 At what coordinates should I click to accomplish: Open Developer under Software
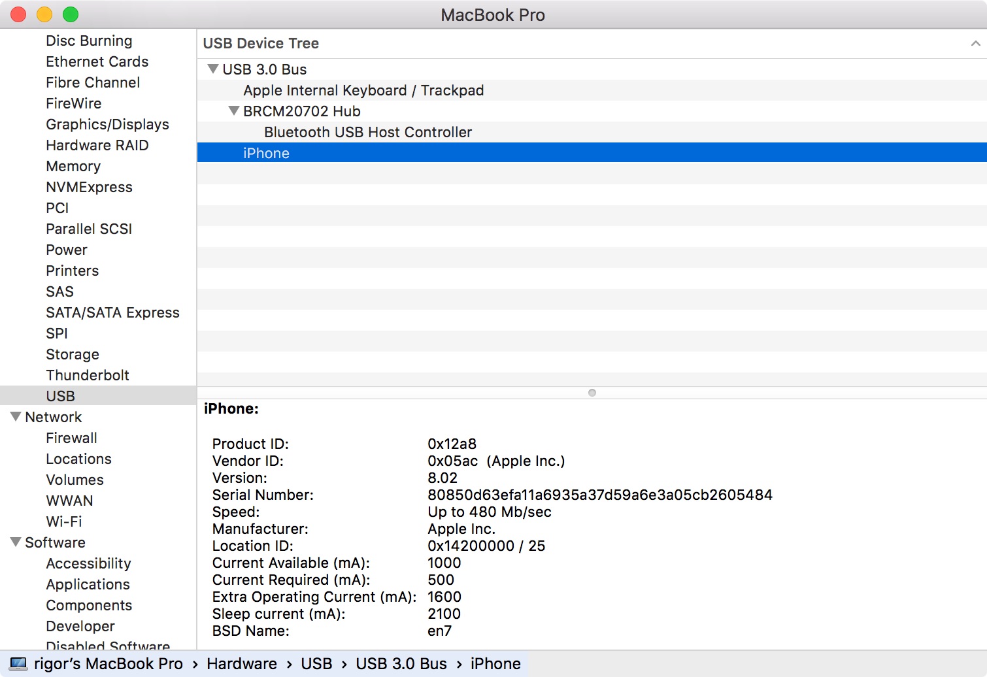point(80,626)
